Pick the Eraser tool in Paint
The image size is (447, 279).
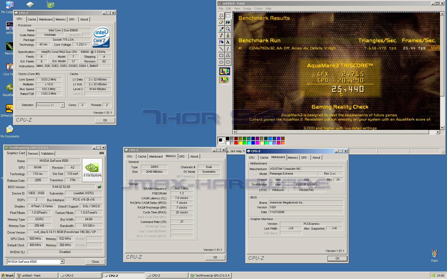tap(221, 22)
